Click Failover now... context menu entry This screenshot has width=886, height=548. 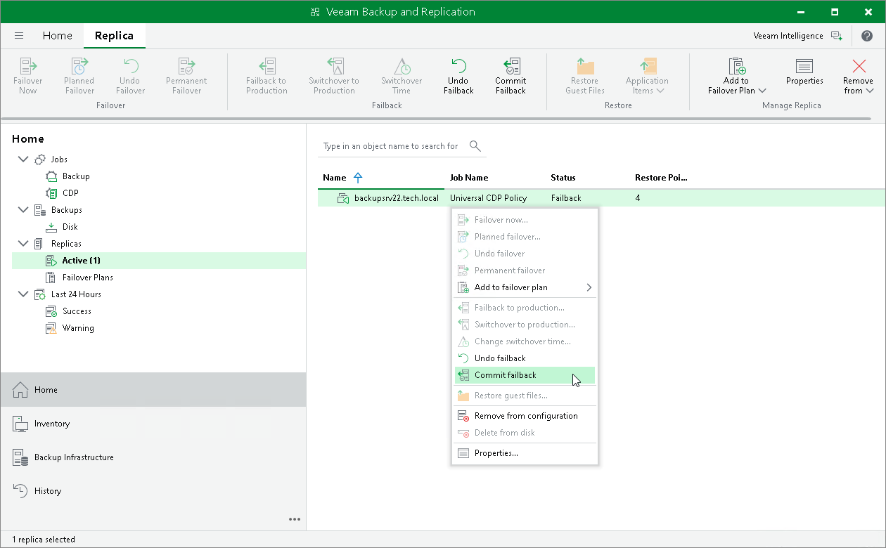point(525,220)
